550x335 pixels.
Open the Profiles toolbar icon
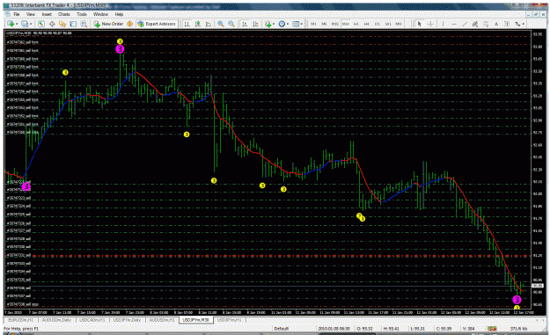coord(25,24)
